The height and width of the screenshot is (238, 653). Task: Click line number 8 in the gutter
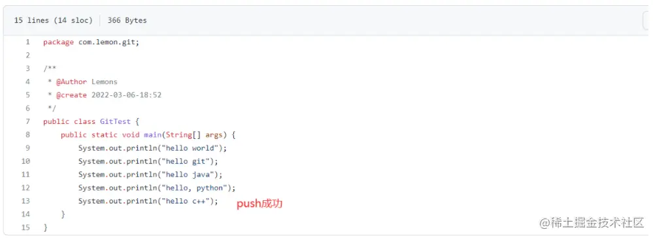click(27, 135)
